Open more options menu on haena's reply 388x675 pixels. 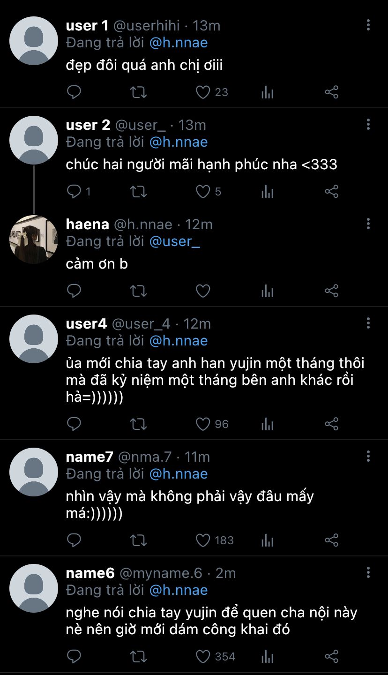[x=368, y=224]
